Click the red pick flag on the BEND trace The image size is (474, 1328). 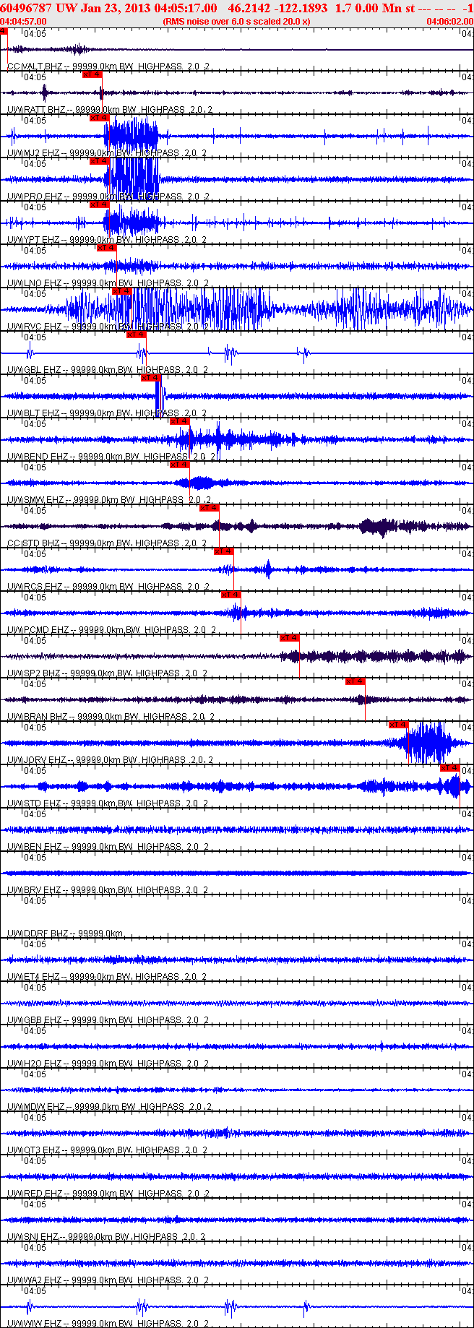(180, 421)
